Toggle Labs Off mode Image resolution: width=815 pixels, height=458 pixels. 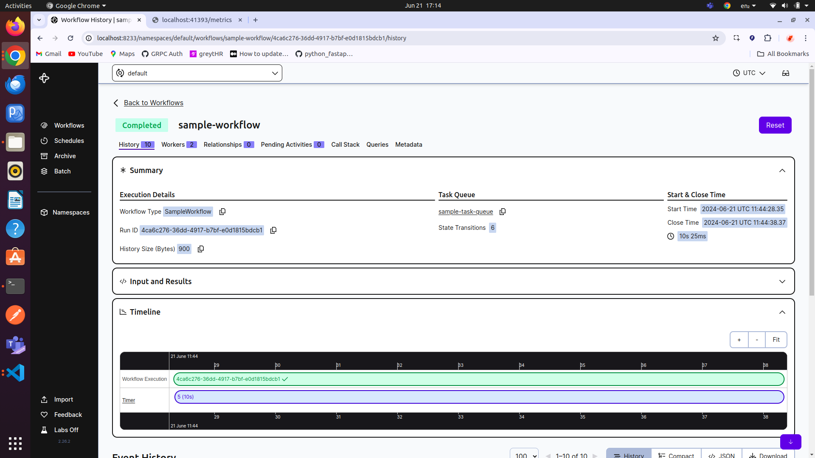(x=60, y=430)
